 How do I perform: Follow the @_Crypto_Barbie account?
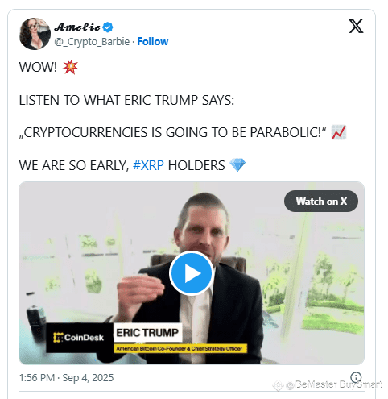153,42
